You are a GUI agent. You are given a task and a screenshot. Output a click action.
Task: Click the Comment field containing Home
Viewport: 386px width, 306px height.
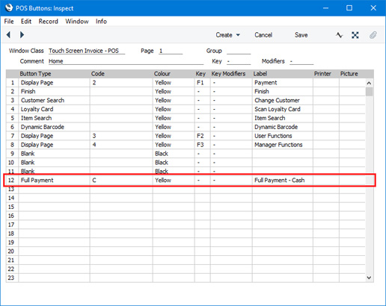(126, 61)
